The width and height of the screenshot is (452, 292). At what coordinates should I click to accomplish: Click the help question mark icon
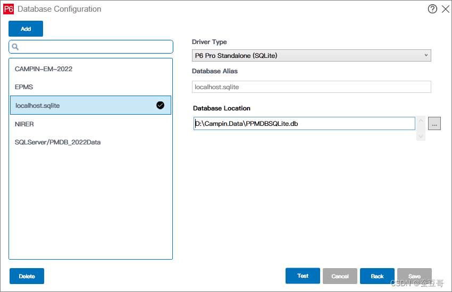[432, 9]
